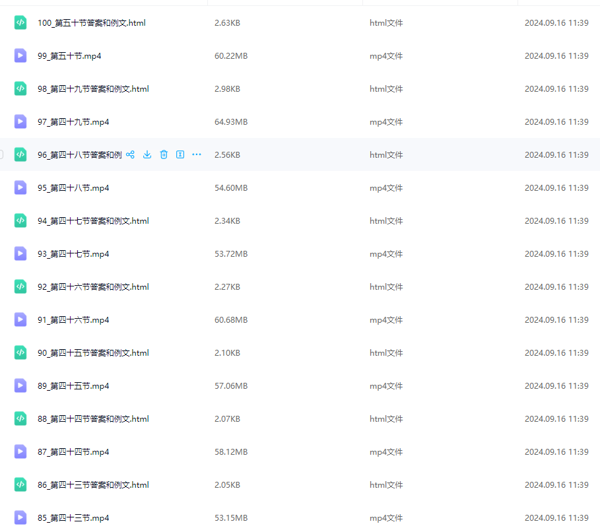Click video icon of 99_第五十节.mp4
This screenshot has width=600, height=530.
pos(20,55)
